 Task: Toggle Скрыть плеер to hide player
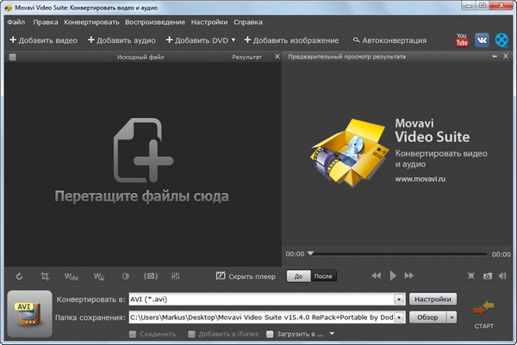point(246,276)
